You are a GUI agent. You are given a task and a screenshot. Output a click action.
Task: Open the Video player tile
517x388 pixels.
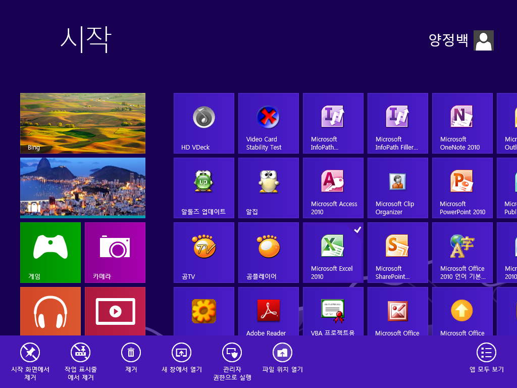115,311
